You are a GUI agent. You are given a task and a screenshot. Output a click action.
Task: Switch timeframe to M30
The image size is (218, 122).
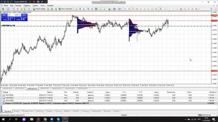(137, 9)
